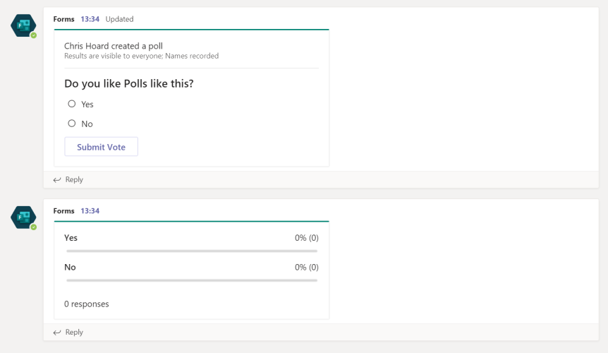
Task: Click the green status badge on the second Forms avatar
Action: (x=33, y=227)
